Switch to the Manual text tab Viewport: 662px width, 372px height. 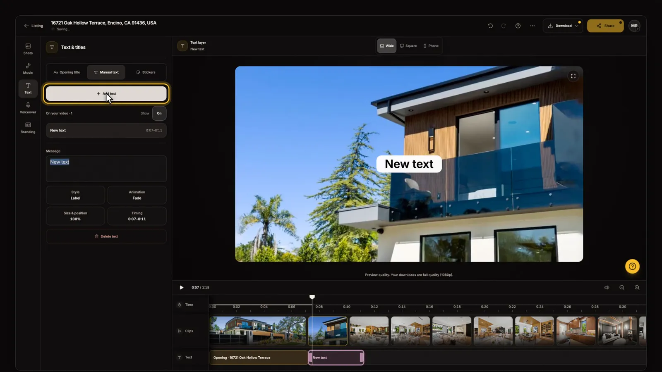click(x=106, y=72)
